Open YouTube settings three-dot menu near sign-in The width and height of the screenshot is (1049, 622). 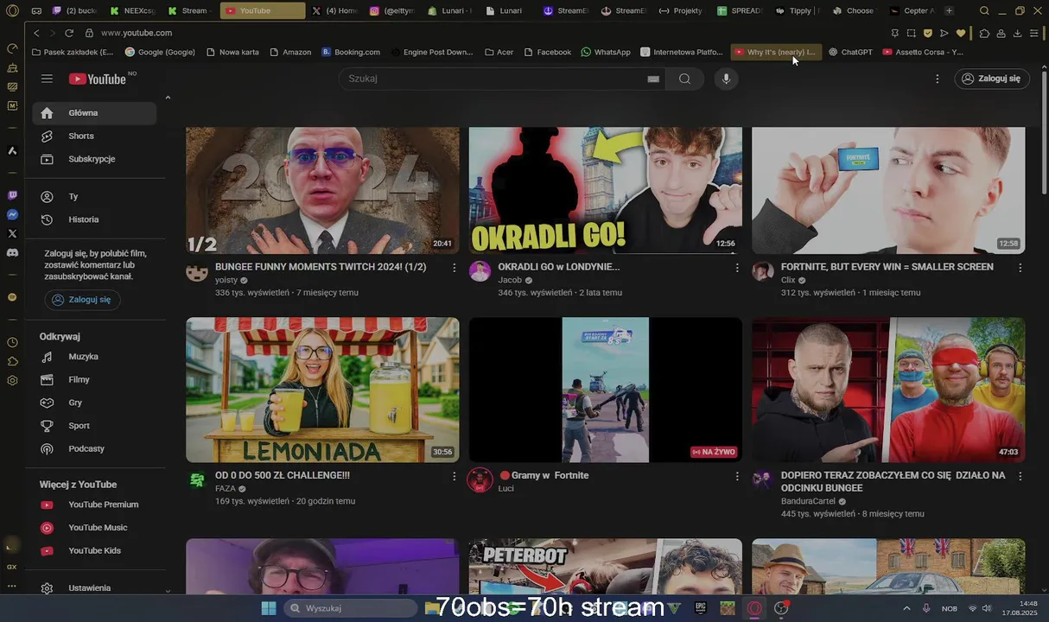tap(938, 79)
